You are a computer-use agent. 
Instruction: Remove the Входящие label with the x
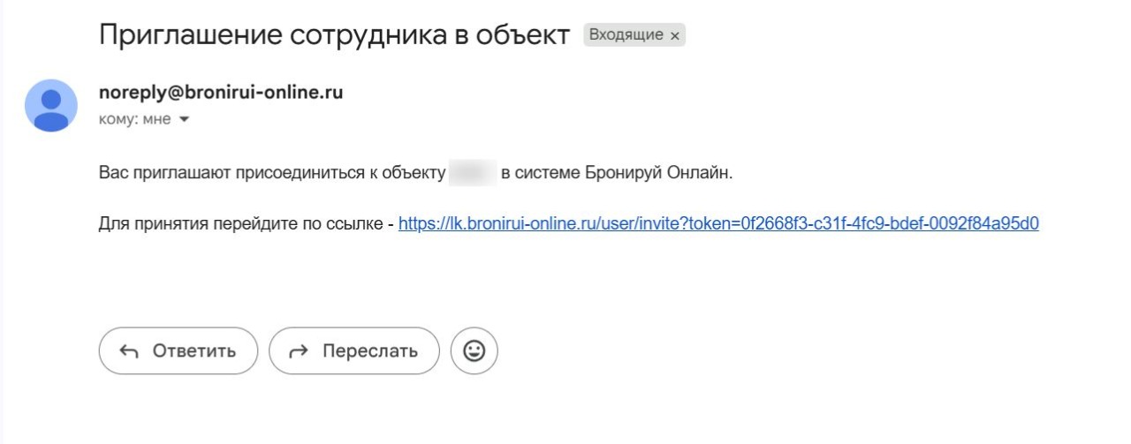tap(675, 36)
